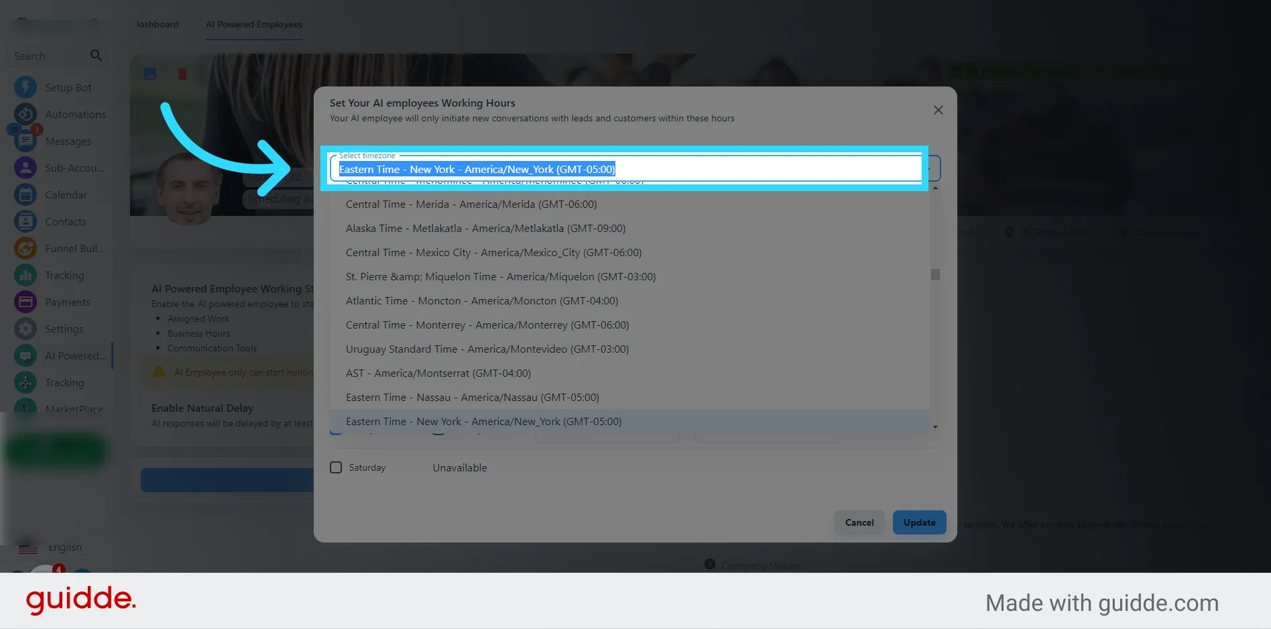This screenshot has width=1271, height=629.
Task: Choose Uruguay Standard Time - Montevideo option
Action: click(x=629, y=349)
